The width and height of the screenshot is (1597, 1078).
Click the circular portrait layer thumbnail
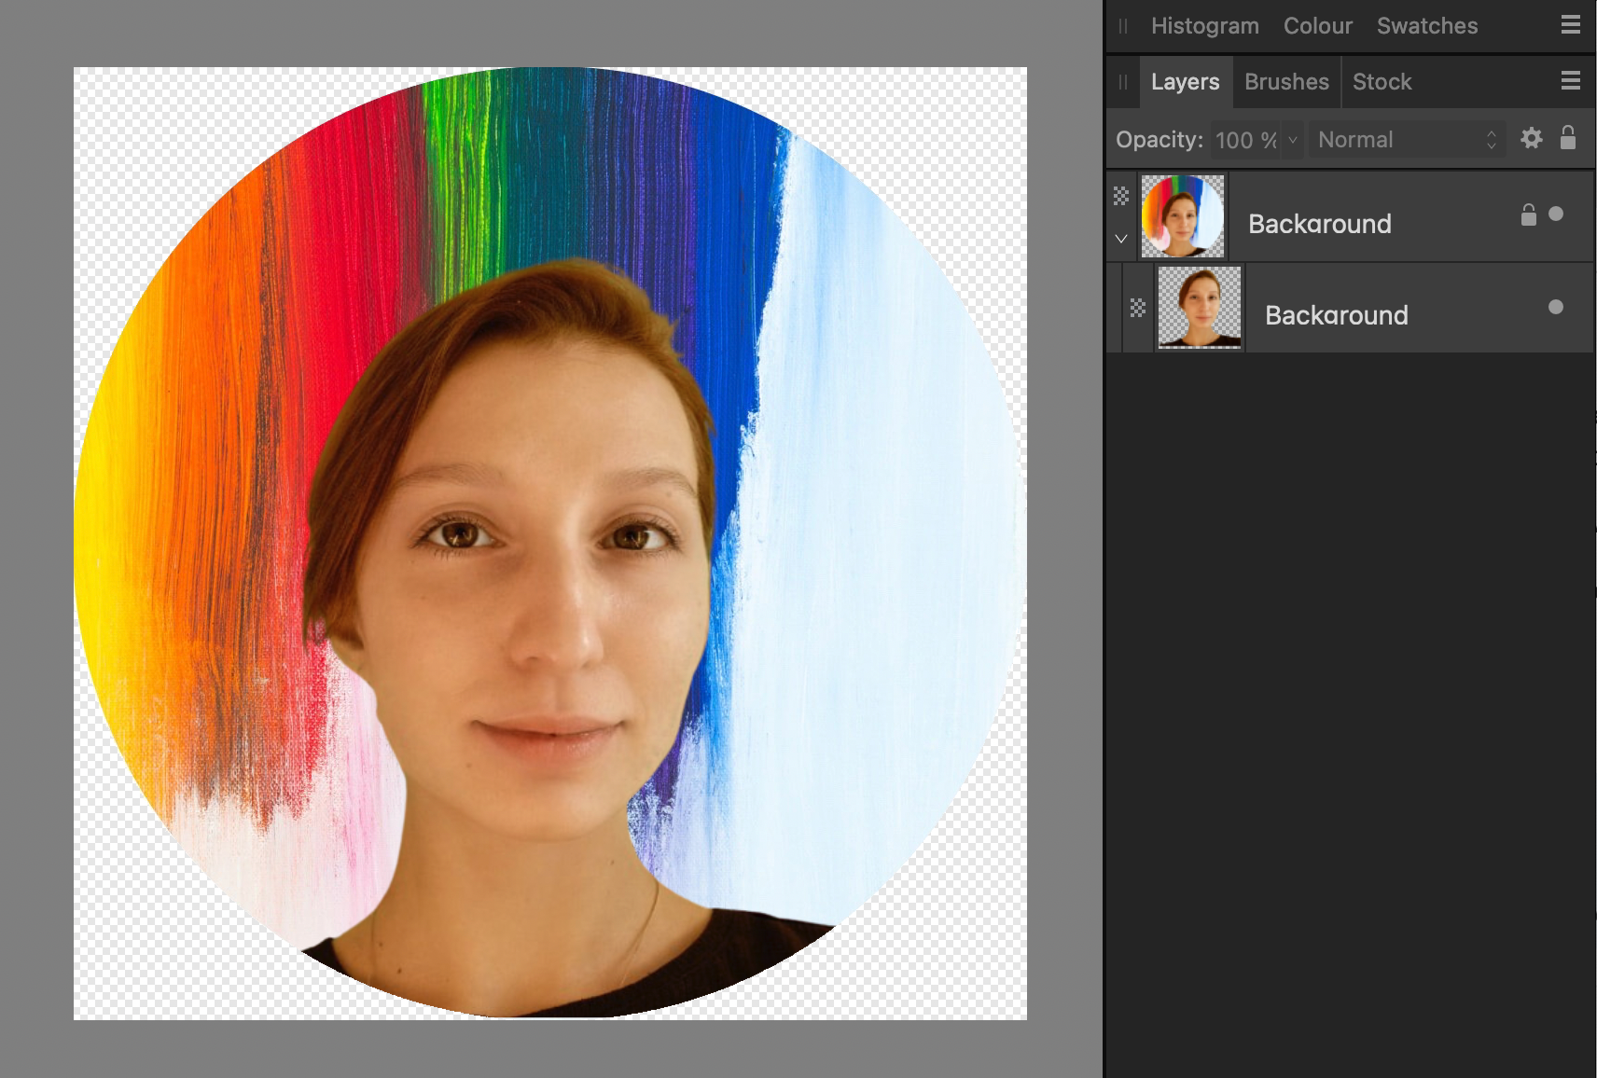click(x=1183, y=216)
